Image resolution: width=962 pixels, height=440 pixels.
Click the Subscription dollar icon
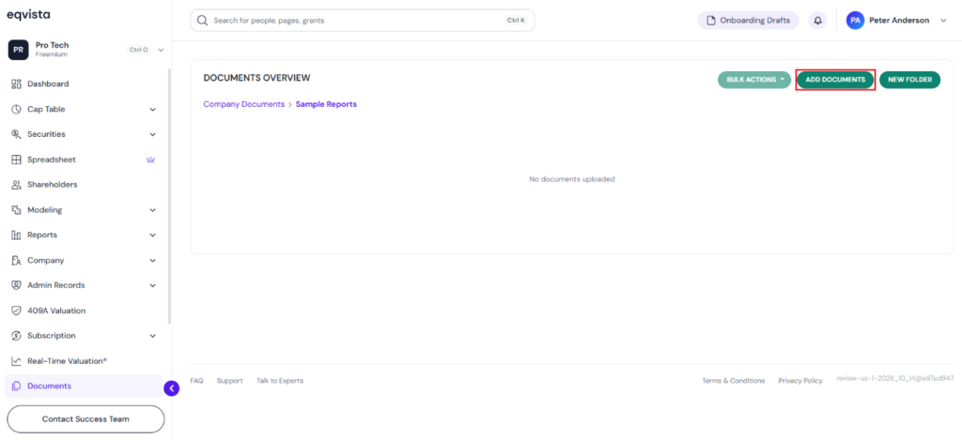(17, 336)
